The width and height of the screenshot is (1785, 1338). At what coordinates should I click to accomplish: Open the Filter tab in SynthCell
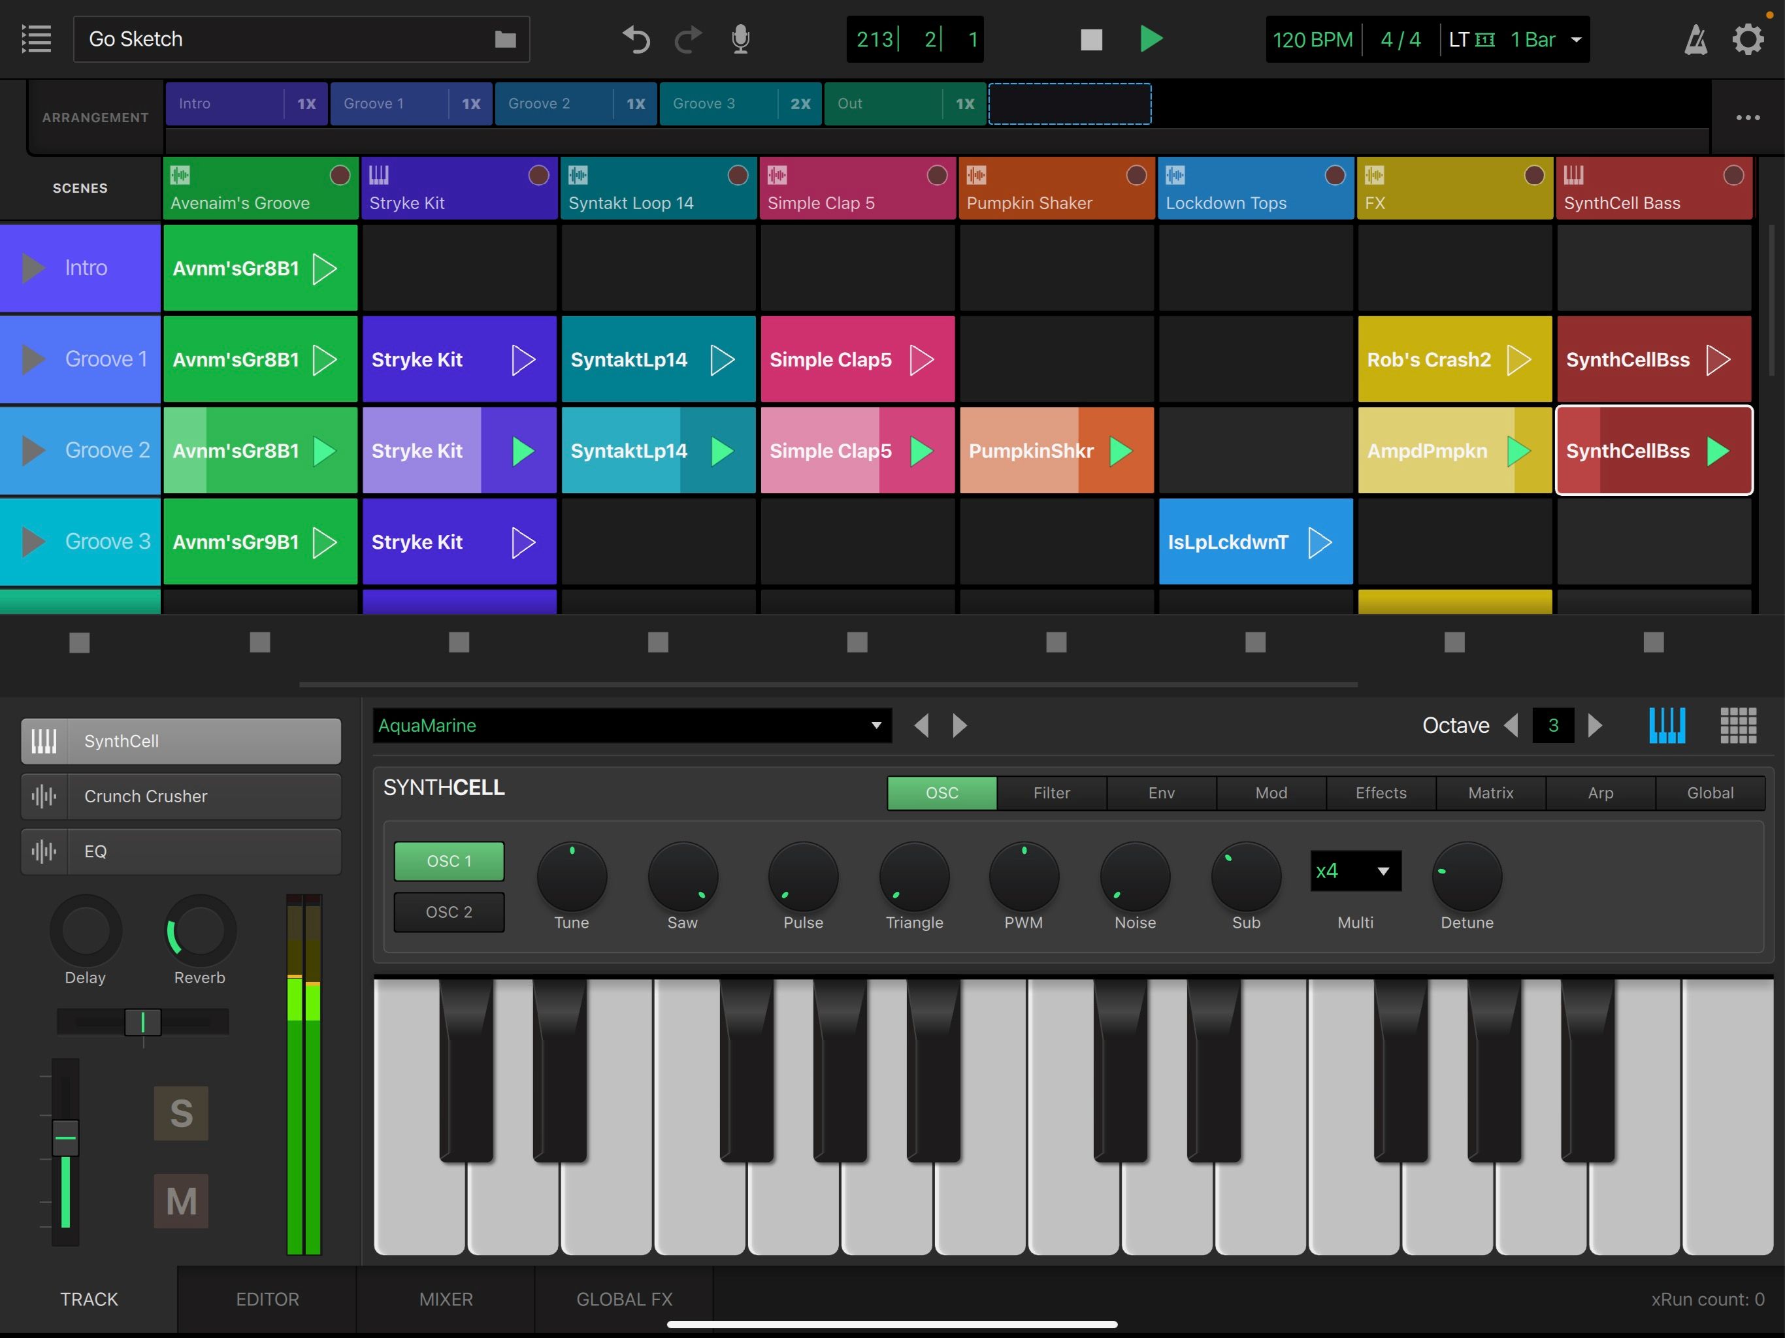[x=1051, y=792]
